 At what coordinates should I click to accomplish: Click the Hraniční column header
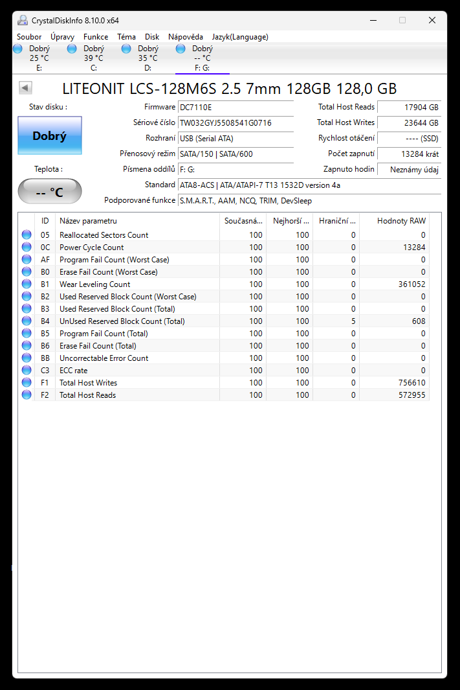click(x=336, y=221)
